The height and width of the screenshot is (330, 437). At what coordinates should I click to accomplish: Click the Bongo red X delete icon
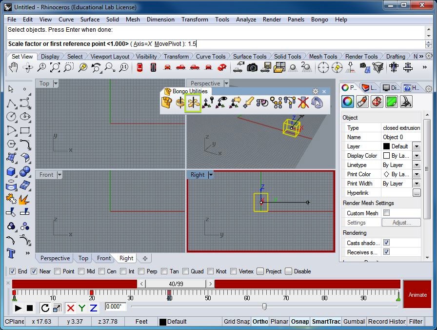[x=303, y=103]
